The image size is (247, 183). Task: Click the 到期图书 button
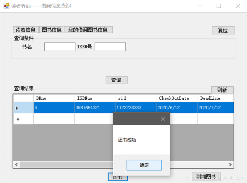[206, 177]
